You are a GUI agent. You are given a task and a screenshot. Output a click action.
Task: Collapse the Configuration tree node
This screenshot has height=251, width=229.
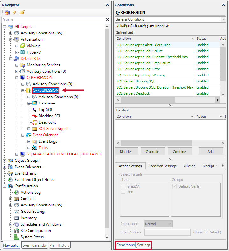[x=5, y=186]
